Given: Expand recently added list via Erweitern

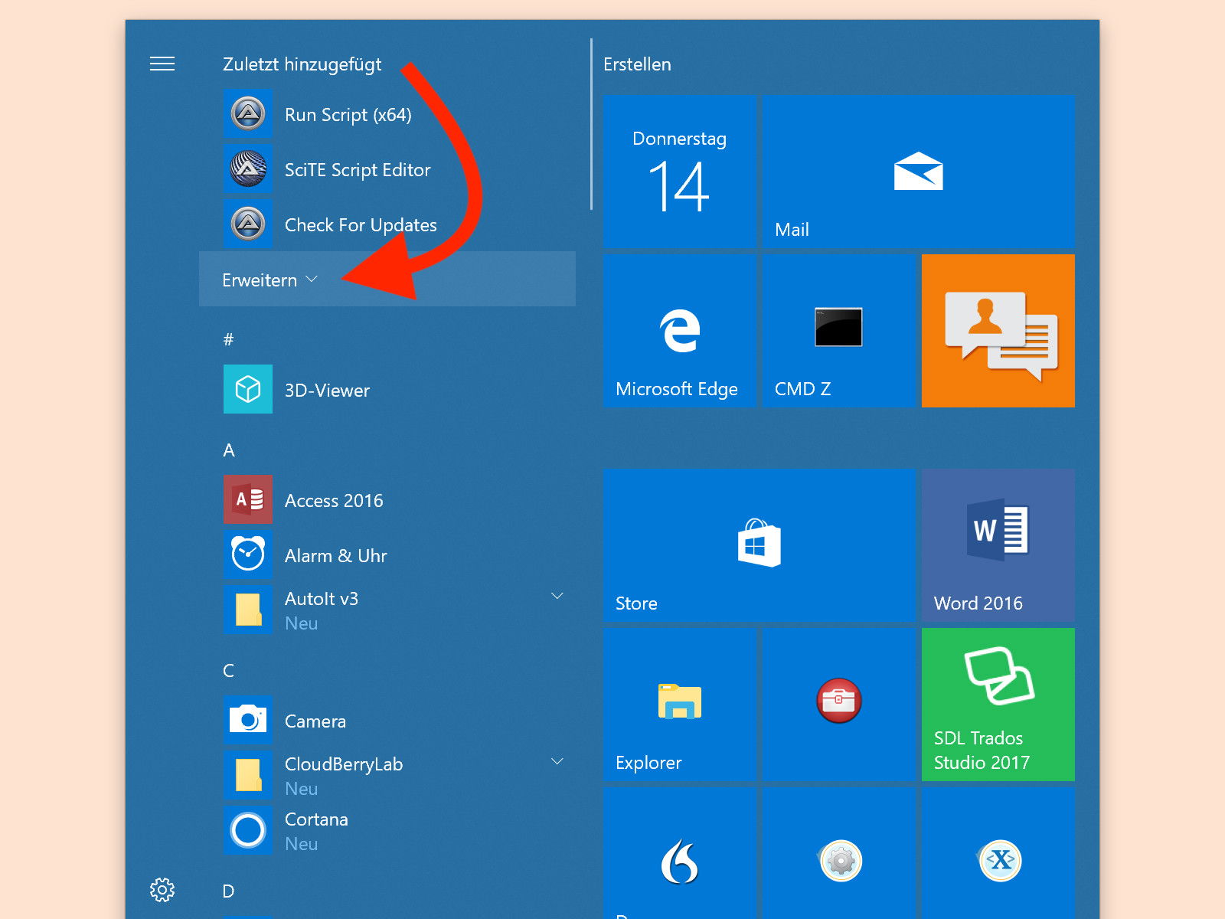Looking at the screenshot, I should point(387,280).
